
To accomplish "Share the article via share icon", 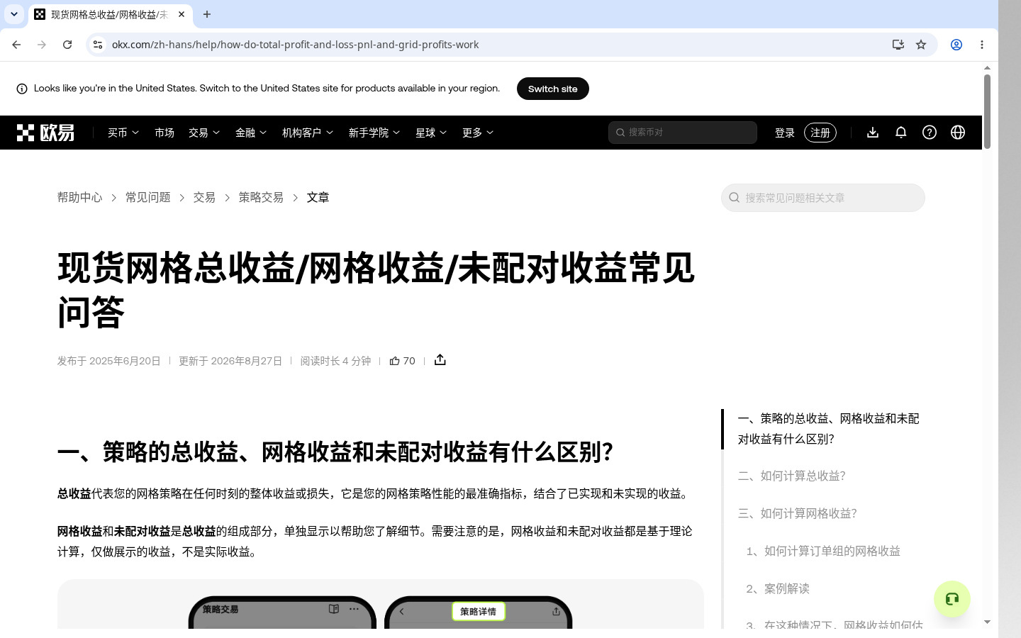I will [x=440, y=360].
